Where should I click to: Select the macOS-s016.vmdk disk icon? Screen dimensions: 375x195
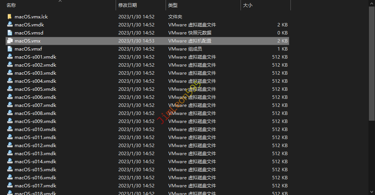10,177
